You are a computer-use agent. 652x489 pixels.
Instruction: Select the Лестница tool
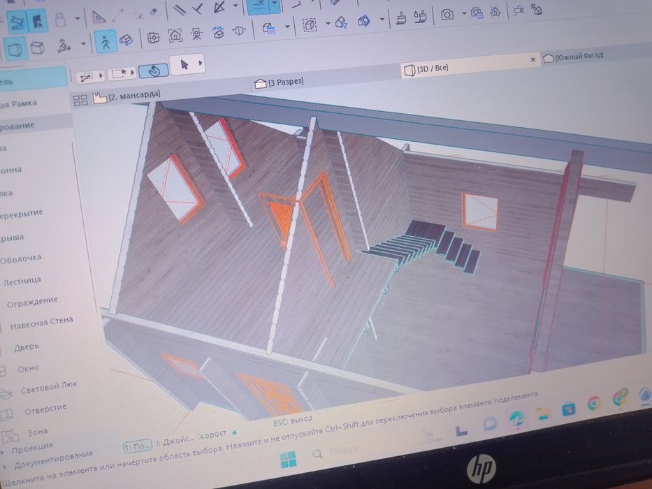click(x=22, y=282)
